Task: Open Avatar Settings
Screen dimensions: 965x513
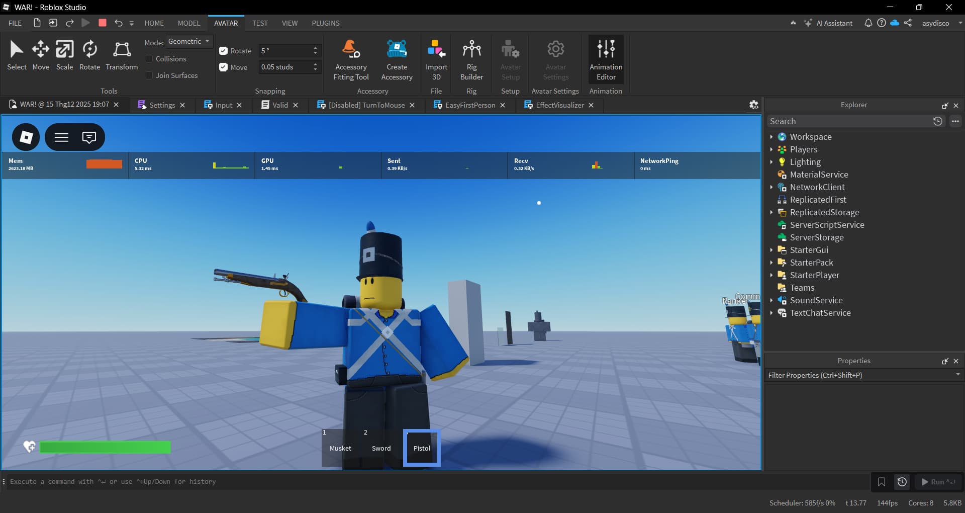Action: [x=555, y=59]
